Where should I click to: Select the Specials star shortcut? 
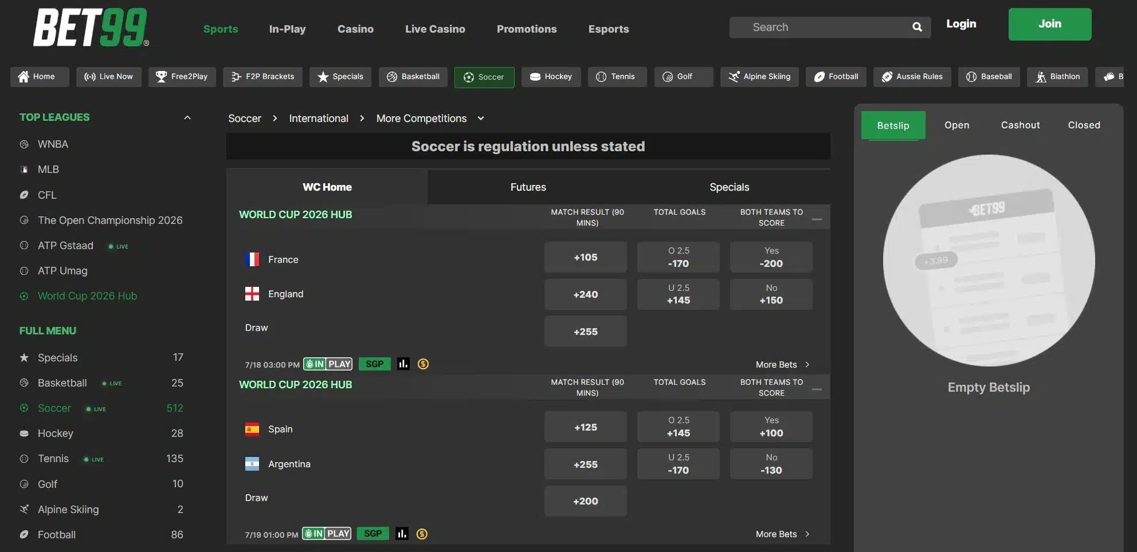point(340,77)
